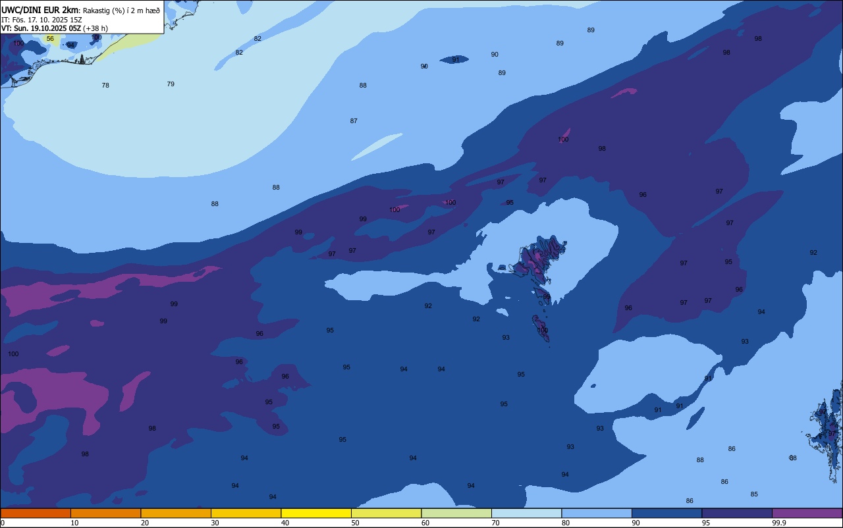
Task: Click the light blue 80–90 legend swatch
Action: (x=597, y=513)
